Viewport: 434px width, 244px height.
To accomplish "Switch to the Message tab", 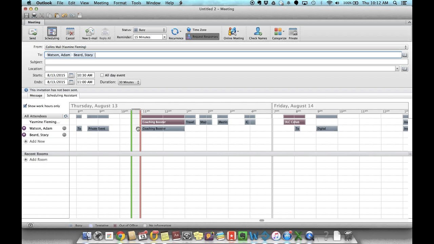I will pyautogui.click(x=36, y=96).
